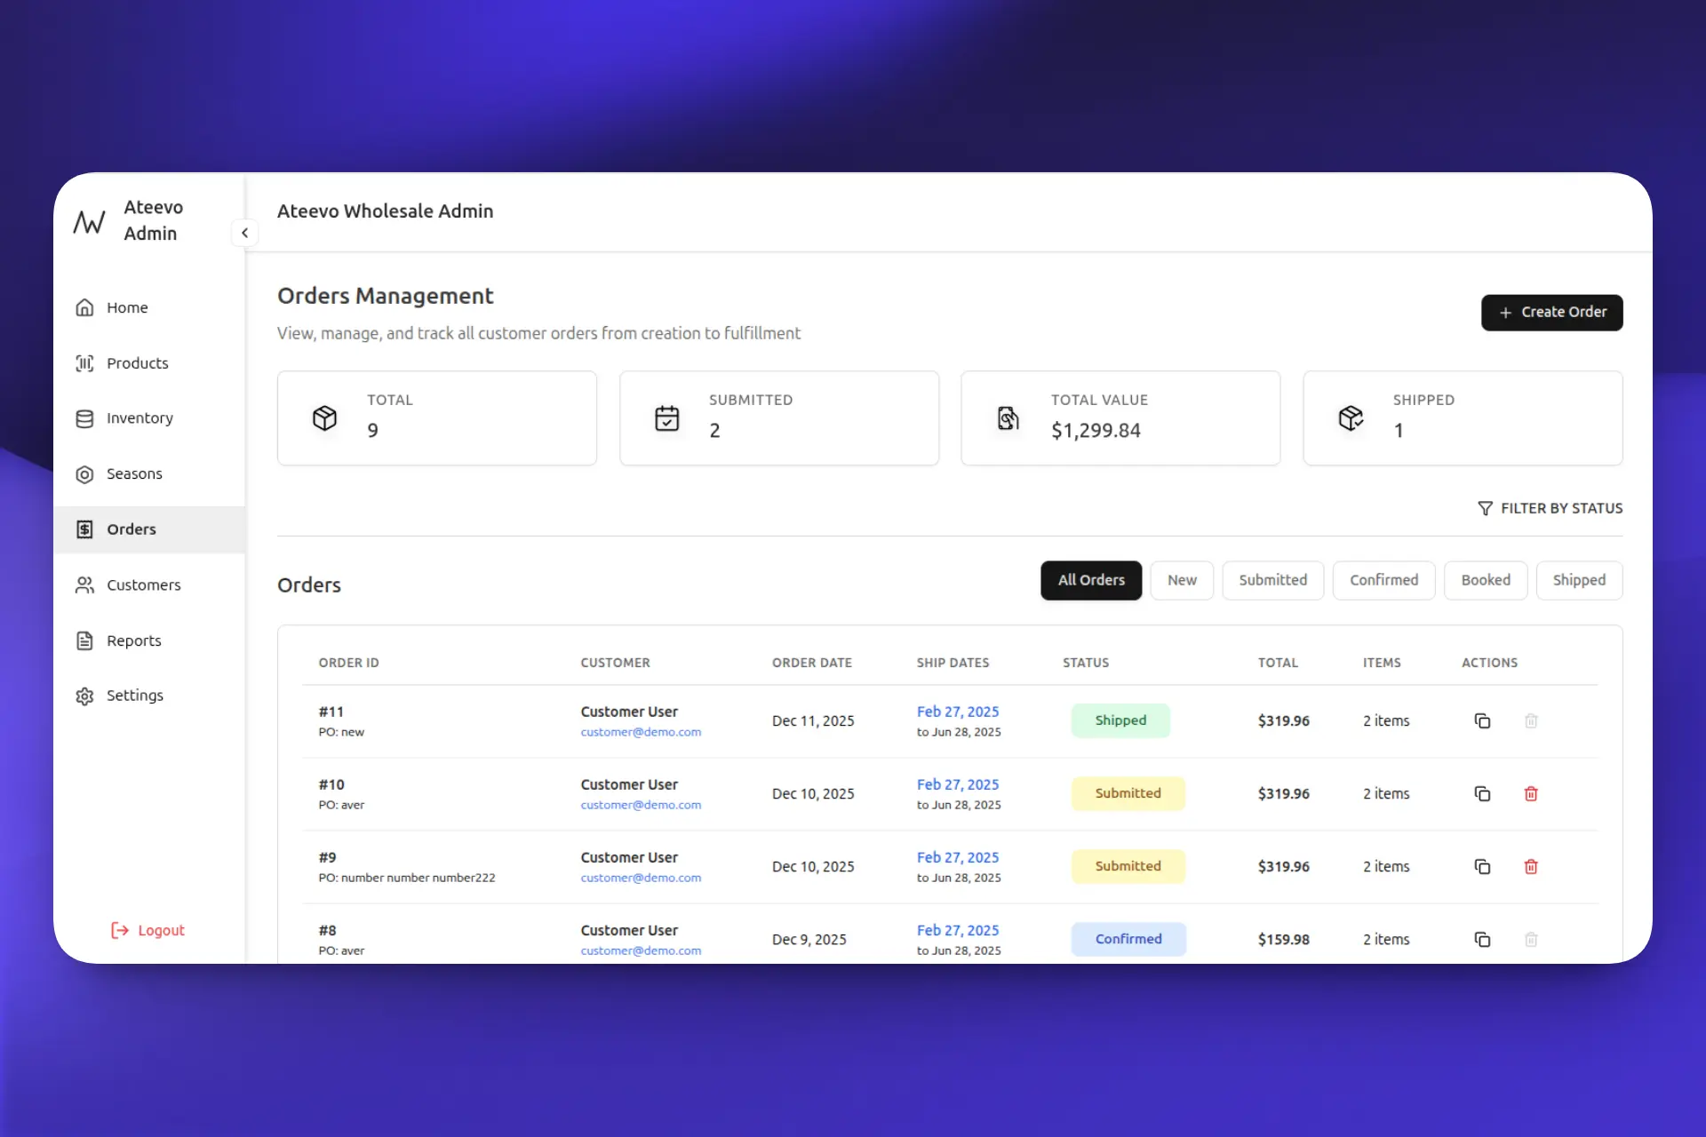Click the Total box icon

pos(325,417)
